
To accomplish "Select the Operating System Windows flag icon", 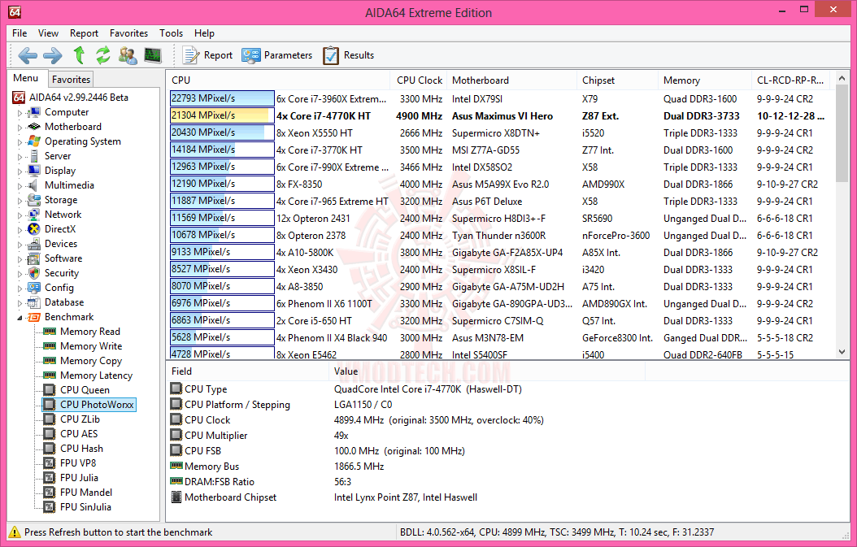I will (34, 141).
